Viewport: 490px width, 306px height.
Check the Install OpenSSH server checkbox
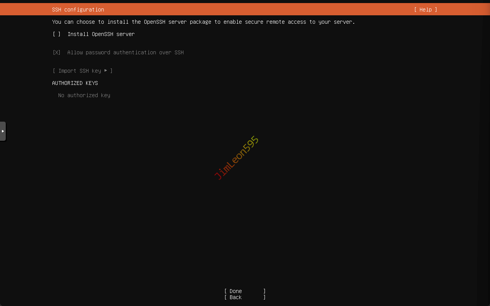(x=57, y=34)
